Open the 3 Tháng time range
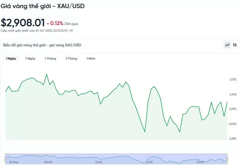 [71, 59]
